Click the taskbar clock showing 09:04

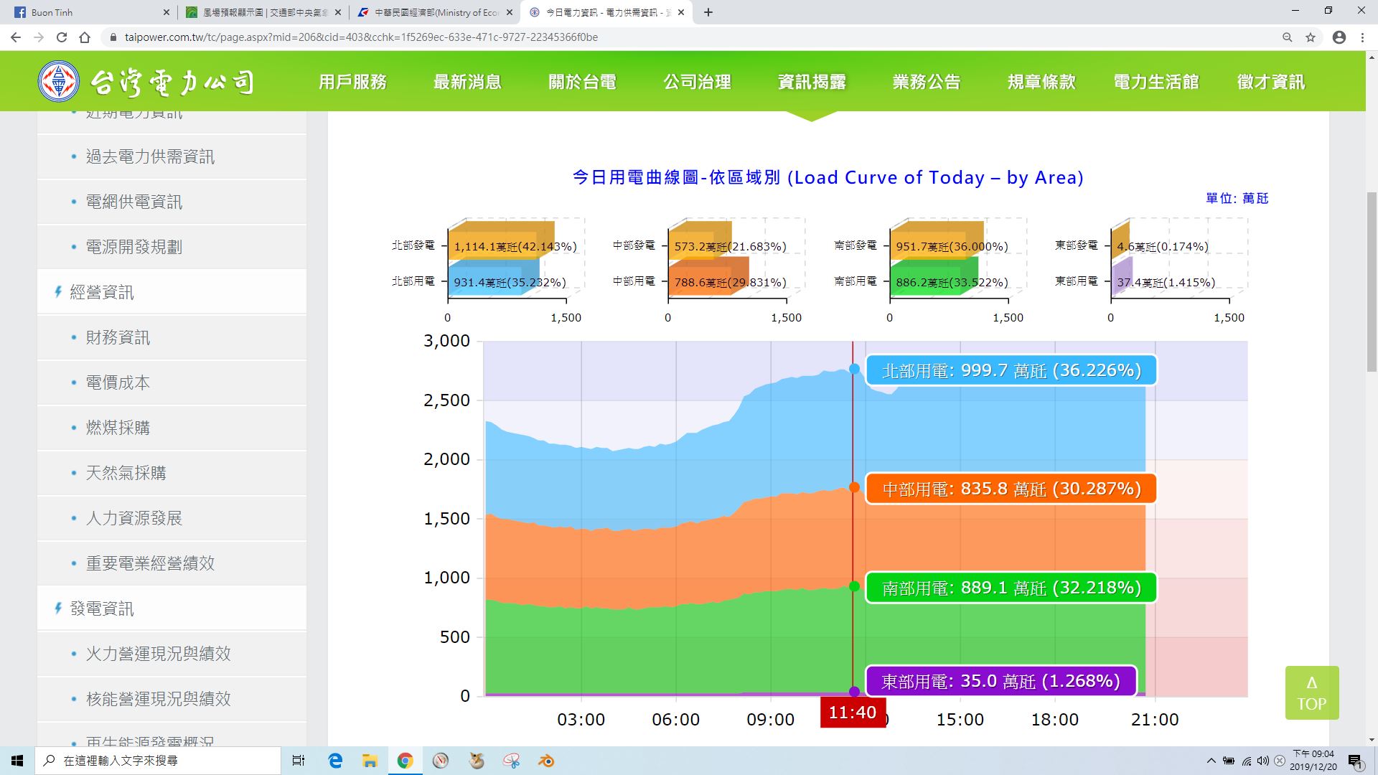[x=1313, y=761]
